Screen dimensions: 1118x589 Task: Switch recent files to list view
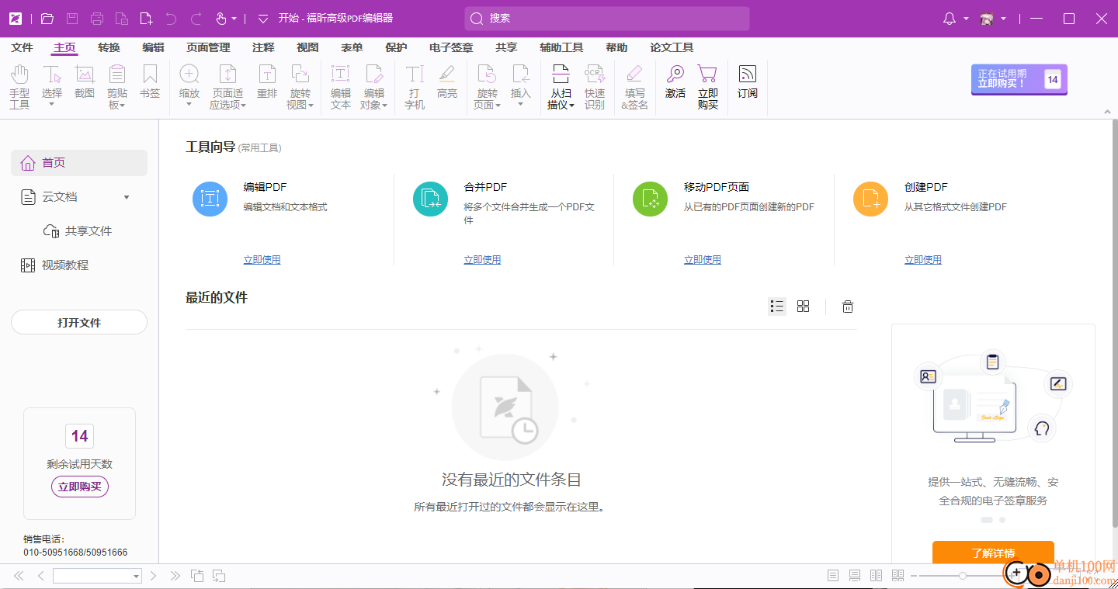click(x=777, y=307)
